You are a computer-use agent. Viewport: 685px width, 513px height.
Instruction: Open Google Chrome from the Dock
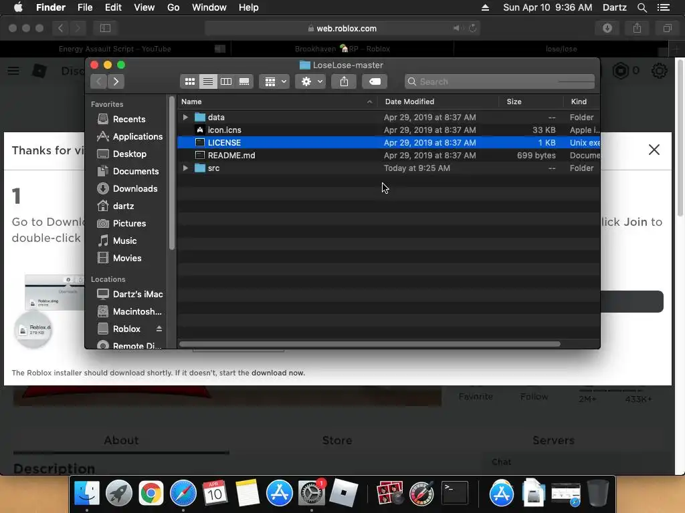pyautogui.click(x=151, y=494)
